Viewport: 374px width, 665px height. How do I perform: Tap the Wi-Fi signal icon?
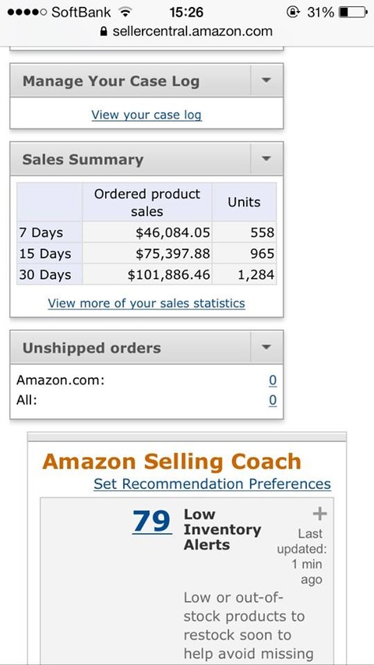point(125,12)
